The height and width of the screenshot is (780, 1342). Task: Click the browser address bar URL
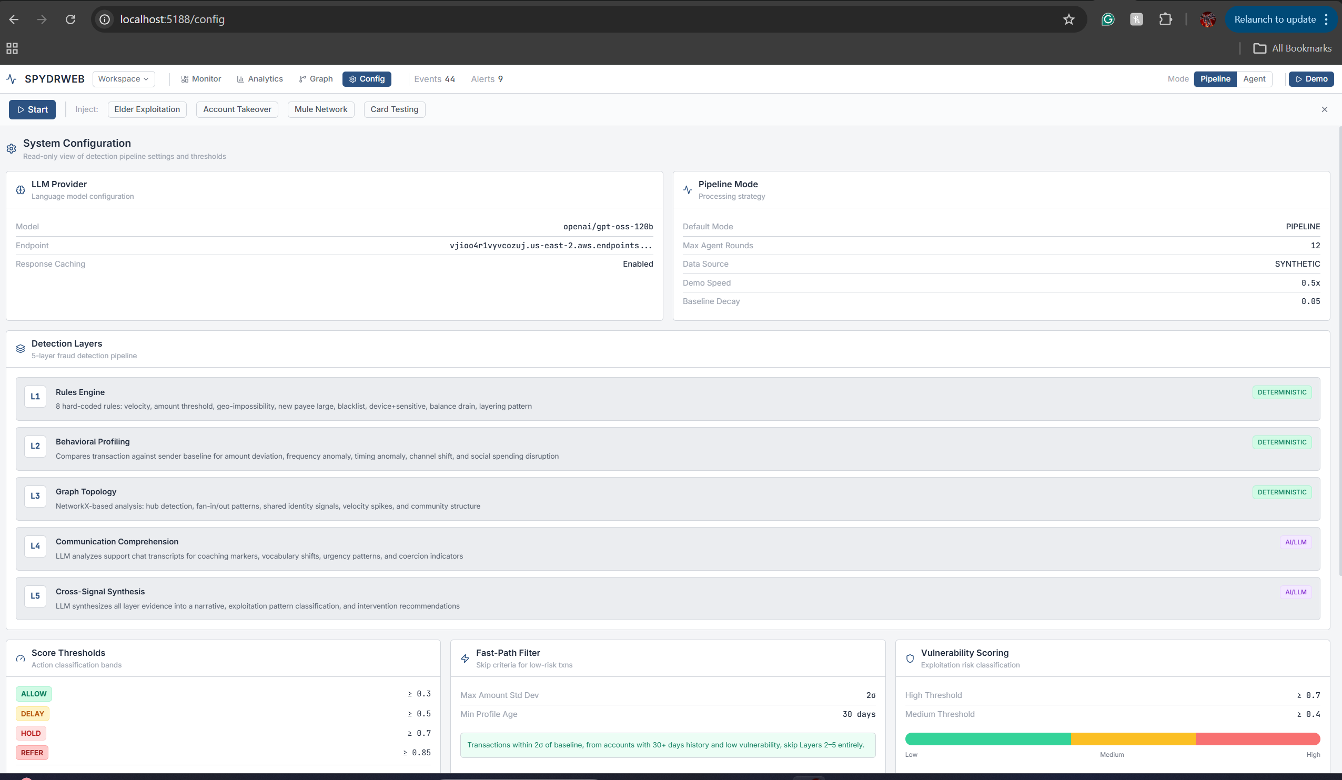coord(173,19)
